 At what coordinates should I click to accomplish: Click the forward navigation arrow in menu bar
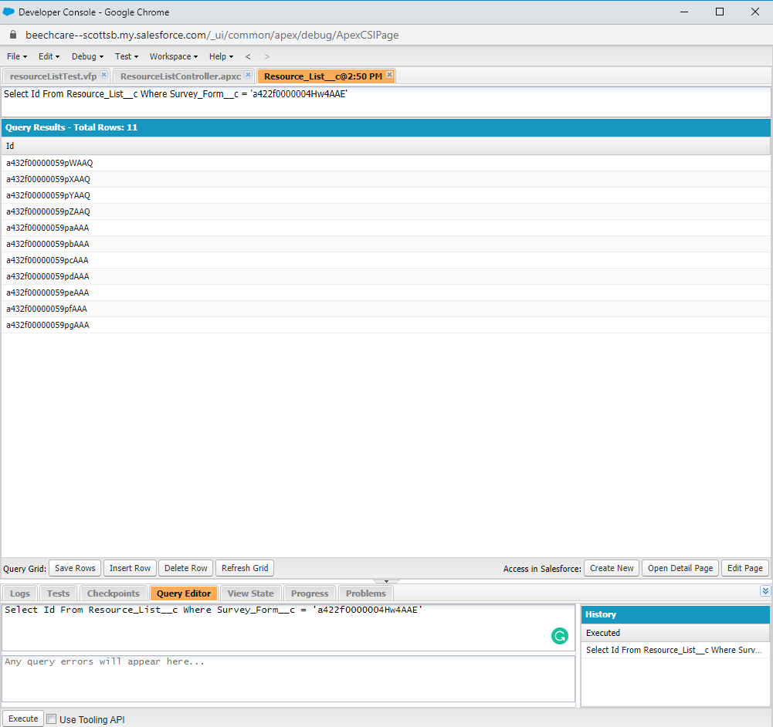[267, 56]
